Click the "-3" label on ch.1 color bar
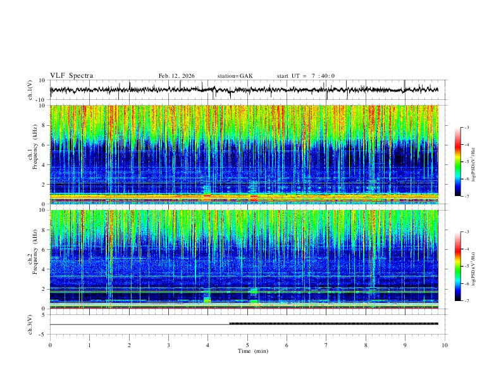The image size is (501, 387). [x=467, y=127]
